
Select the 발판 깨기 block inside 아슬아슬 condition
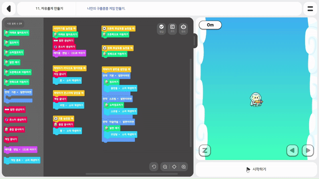click(112, 128)
